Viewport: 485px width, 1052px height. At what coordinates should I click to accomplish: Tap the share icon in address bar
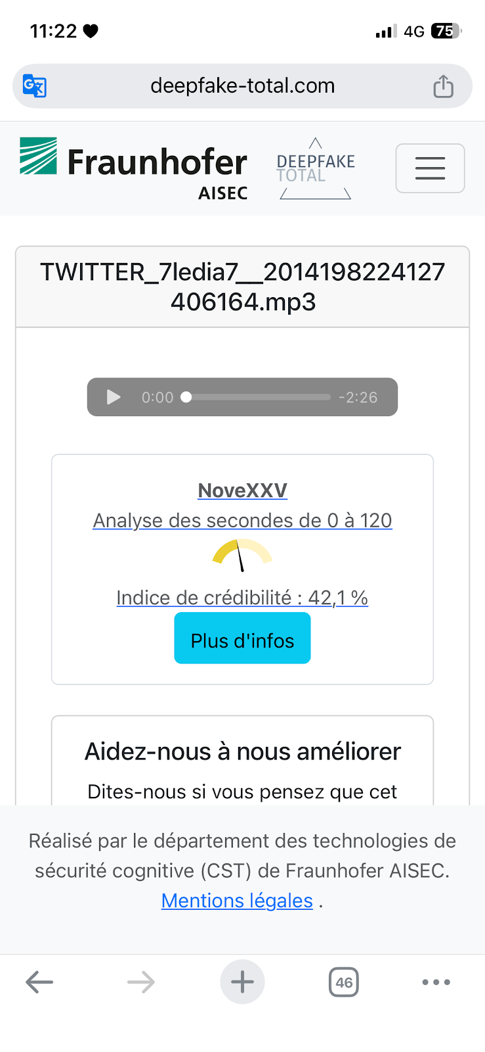click(x=444, y=86)
